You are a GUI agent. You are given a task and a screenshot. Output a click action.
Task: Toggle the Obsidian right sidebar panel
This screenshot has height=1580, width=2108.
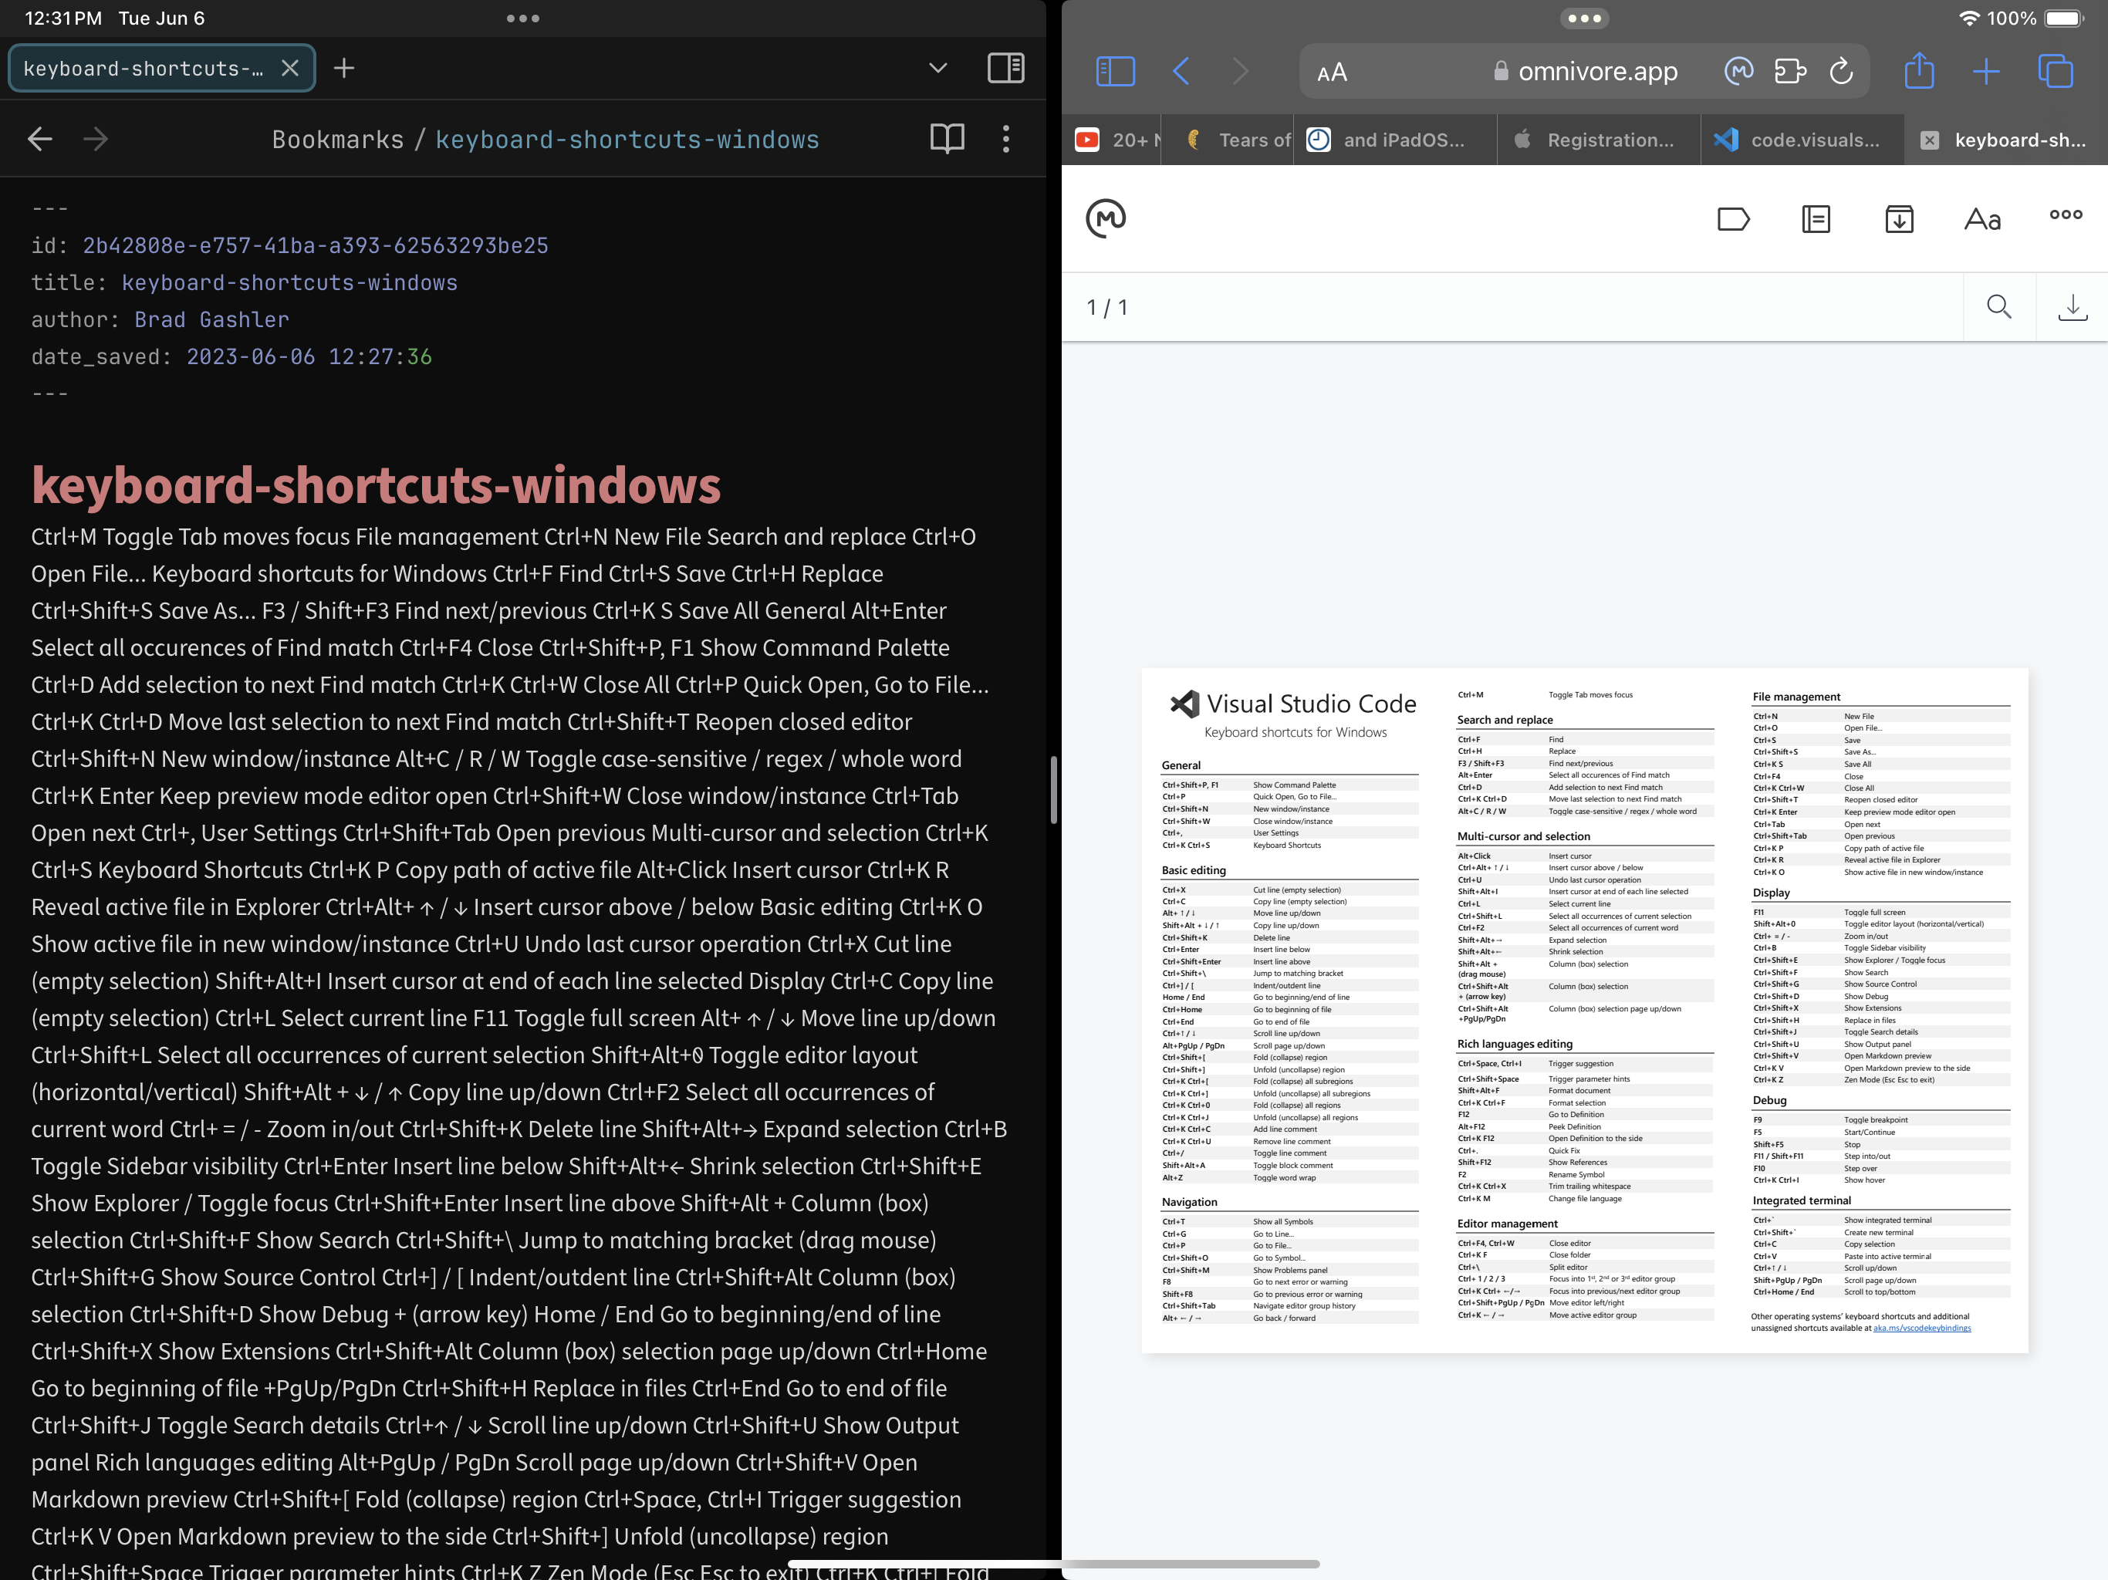tap(1005, 68)
